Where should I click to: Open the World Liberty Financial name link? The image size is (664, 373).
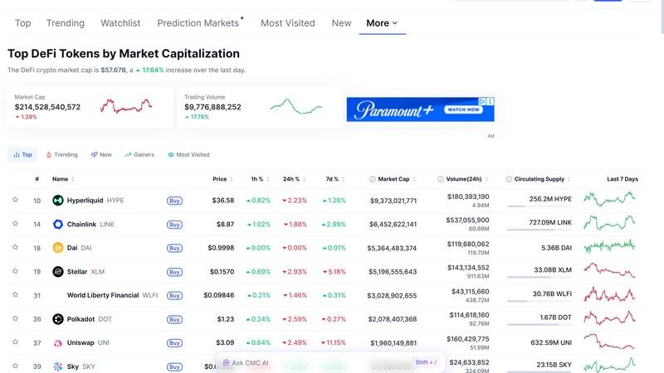pyautogui.click(x=103, y=295)
